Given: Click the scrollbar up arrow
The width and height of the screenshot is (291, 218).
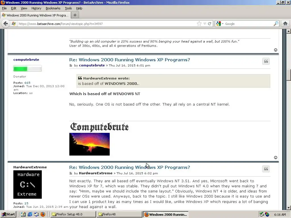Looking at the screenshot, I should point(289,31).
